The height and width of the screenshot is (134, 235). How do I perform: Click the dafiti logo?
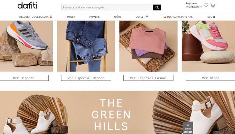coord(27,6)
